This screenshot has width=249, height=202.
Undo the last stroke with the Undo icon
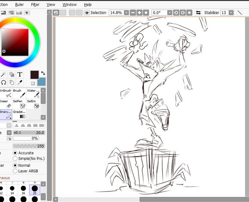tap(56, 13)
